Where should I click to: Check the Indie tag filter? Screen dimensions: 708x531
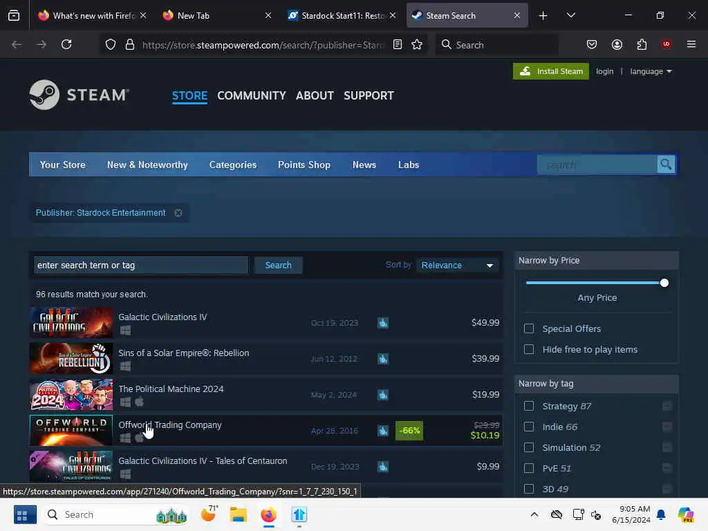click(x=529, y=427)
